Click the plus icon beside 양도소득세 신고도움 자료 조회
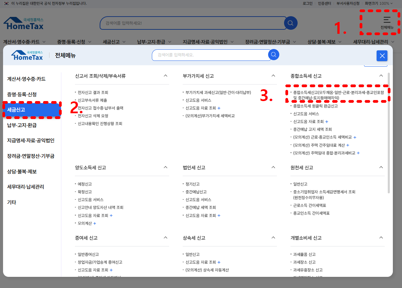 click(x=111, y=216)
